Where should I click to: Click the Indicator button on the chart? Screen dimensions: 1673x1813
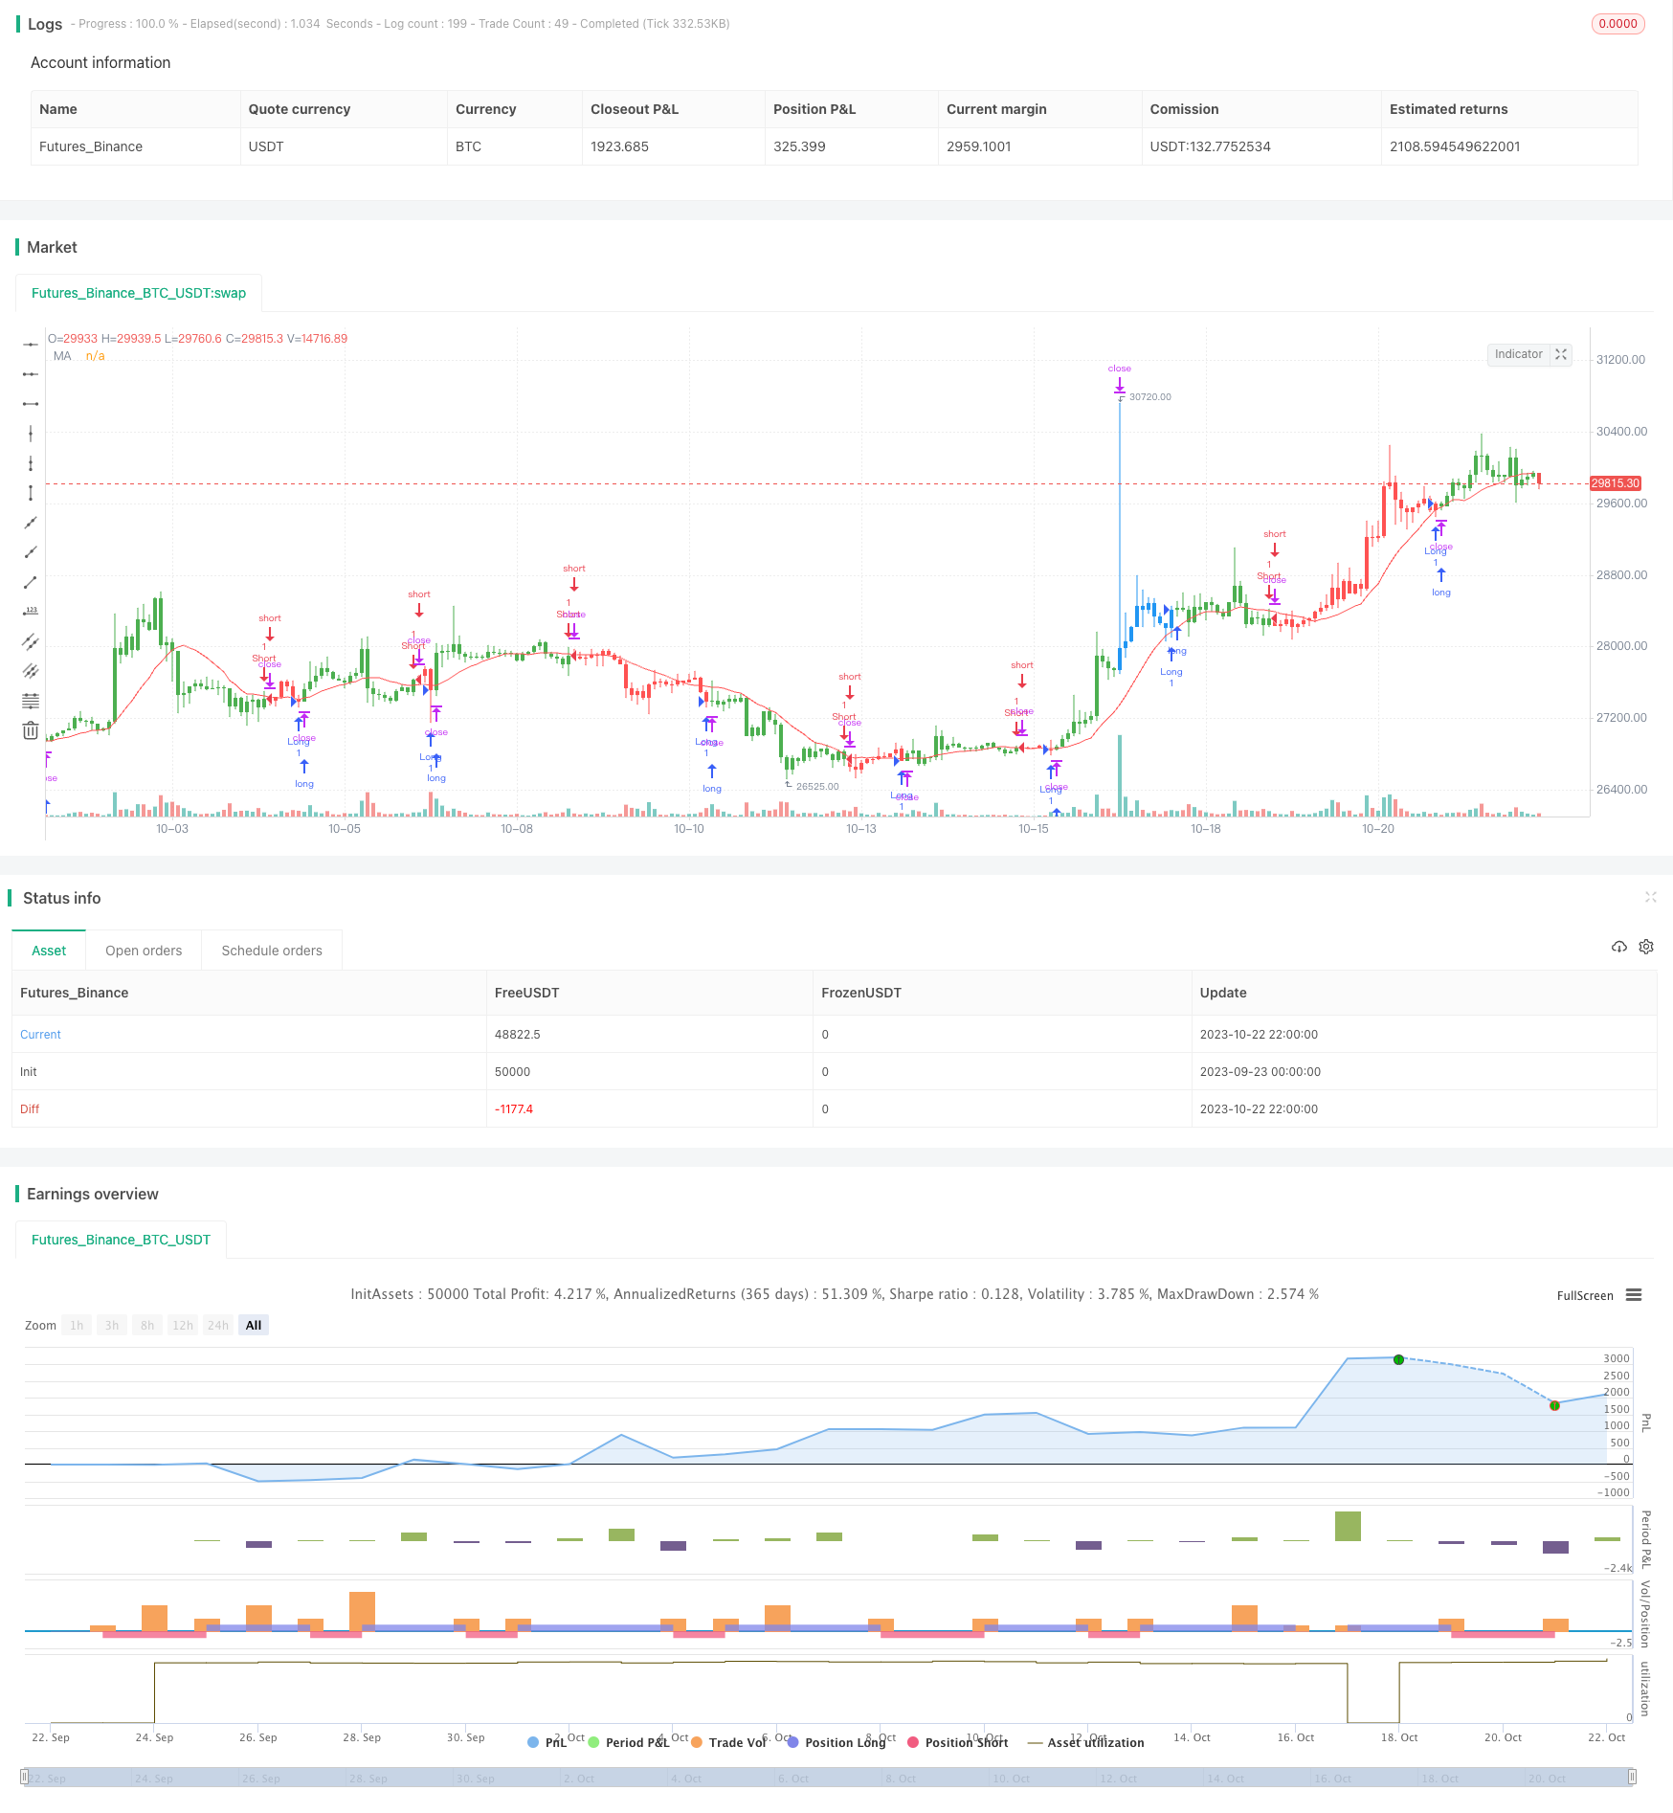(1519, 354)
